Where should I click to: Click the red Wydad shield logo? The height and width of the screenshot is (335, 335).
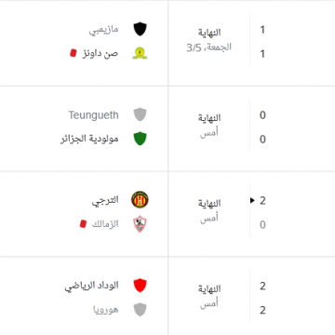point(140,286)
